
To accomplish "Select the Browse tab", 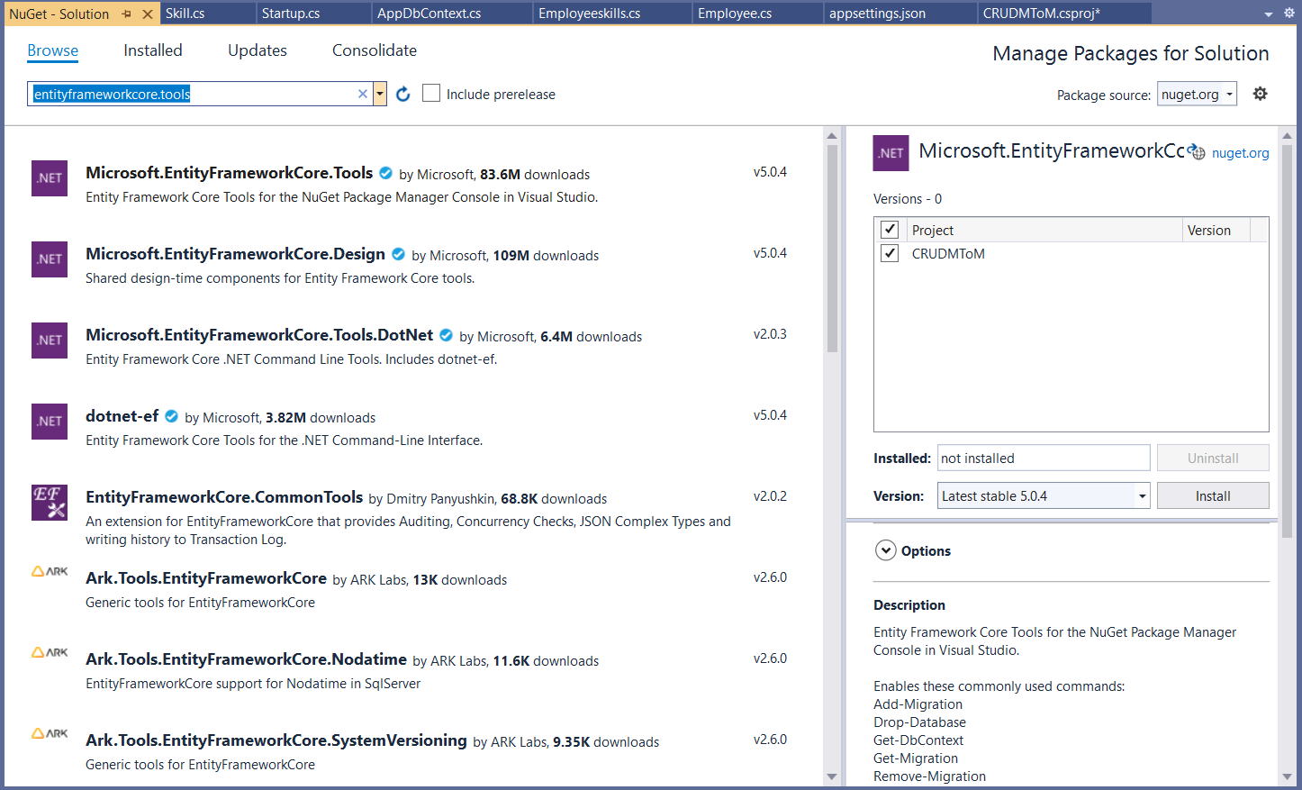I will click(x=52, y=50).
